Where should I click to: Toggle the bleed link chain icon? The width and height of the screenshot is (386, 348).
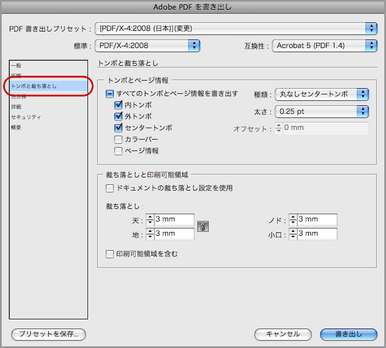(203, 226)
